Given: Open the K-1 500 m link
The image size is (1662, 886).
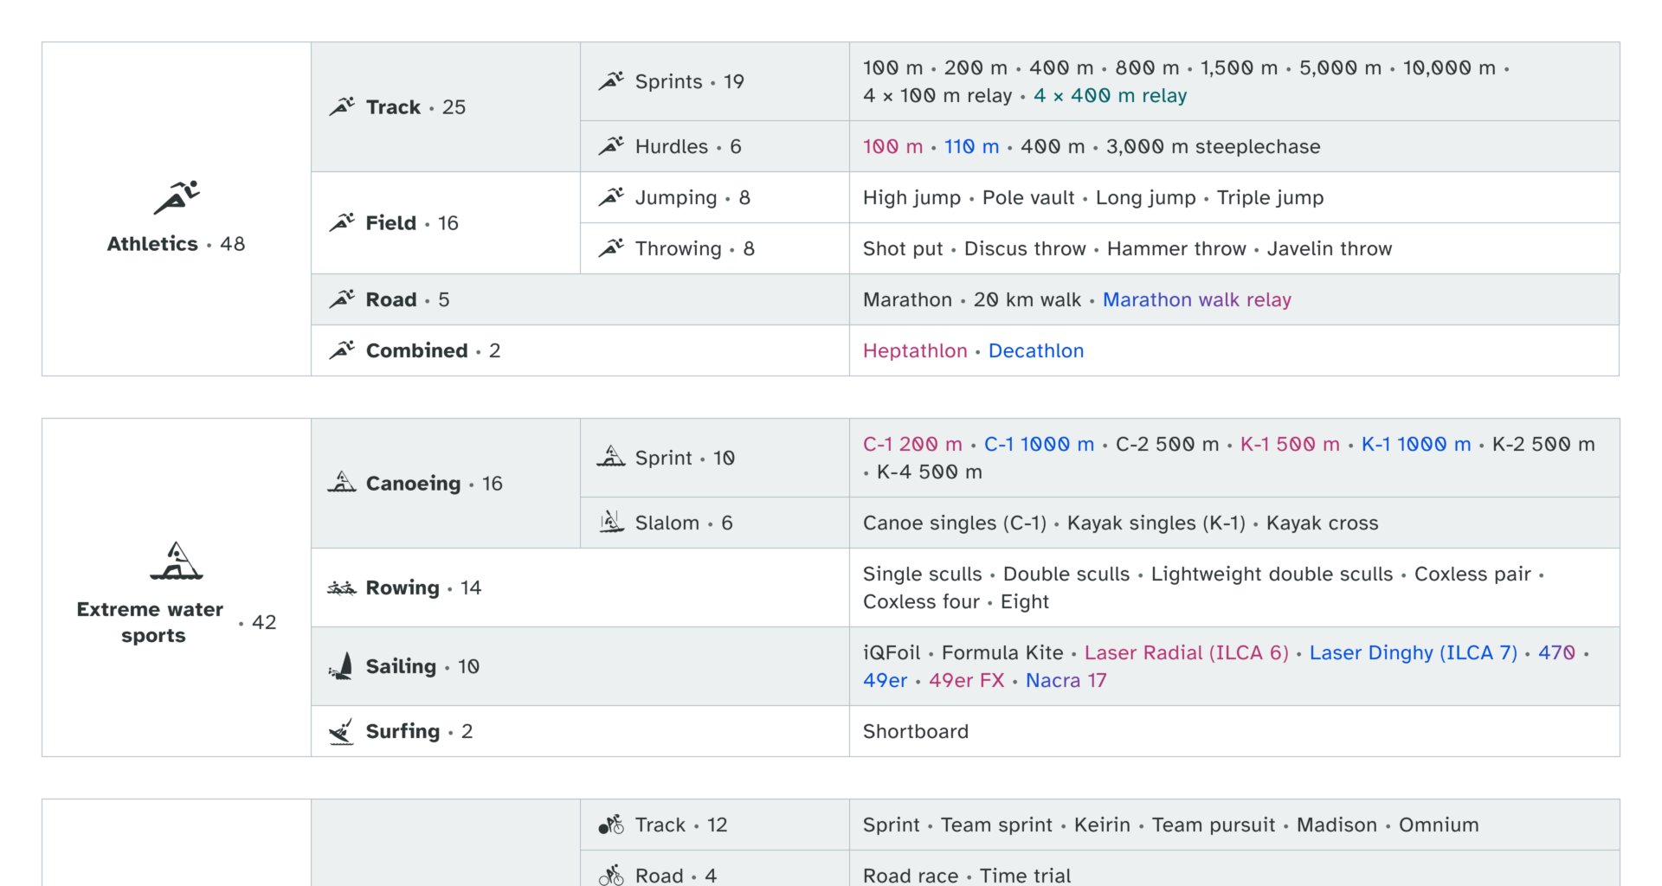Looking at the screenshot, I should (1290, 444).
